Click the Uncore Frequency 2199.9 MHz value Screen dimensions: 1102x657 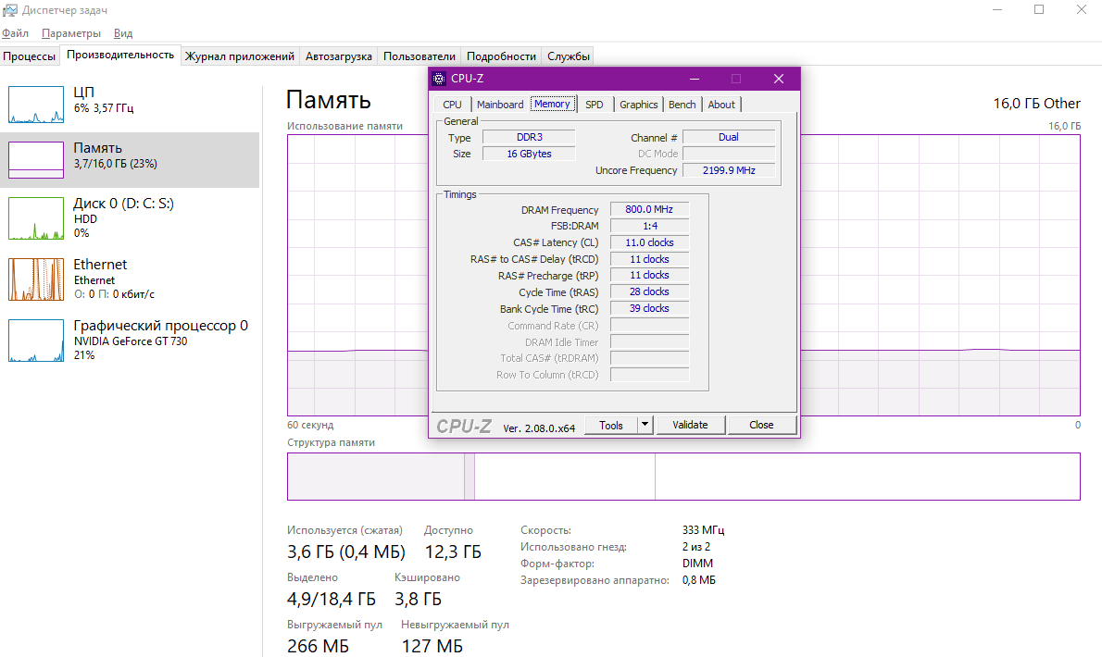(x=729, y=170)
